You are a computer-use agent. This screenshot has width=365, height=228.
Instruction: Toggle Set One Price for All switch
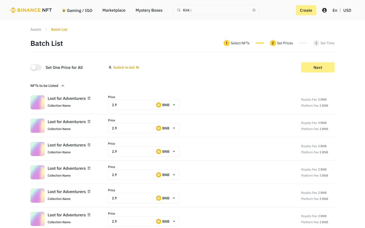(36, 67)
